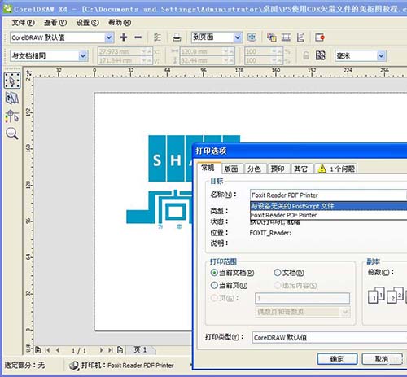Viewport: 407px width, 377px height.
Task: Switch to the 常规 tab
Action: coord(208,168)
